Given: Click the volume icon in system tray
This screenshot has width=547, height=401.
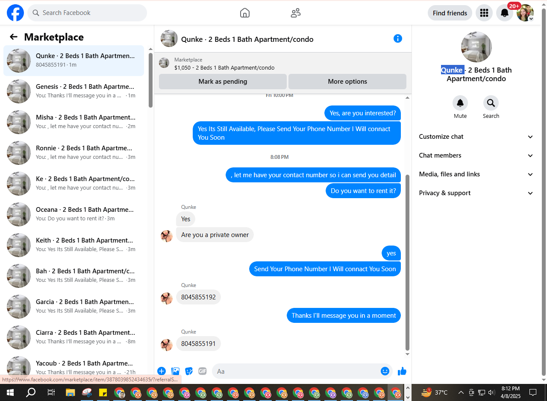Looking at the screenshot, I should [x=491, y=392].
